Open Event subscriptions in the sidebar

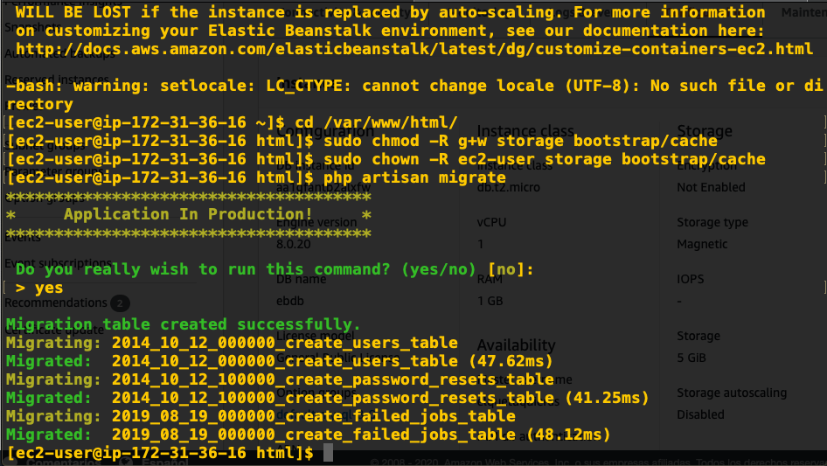58,263
